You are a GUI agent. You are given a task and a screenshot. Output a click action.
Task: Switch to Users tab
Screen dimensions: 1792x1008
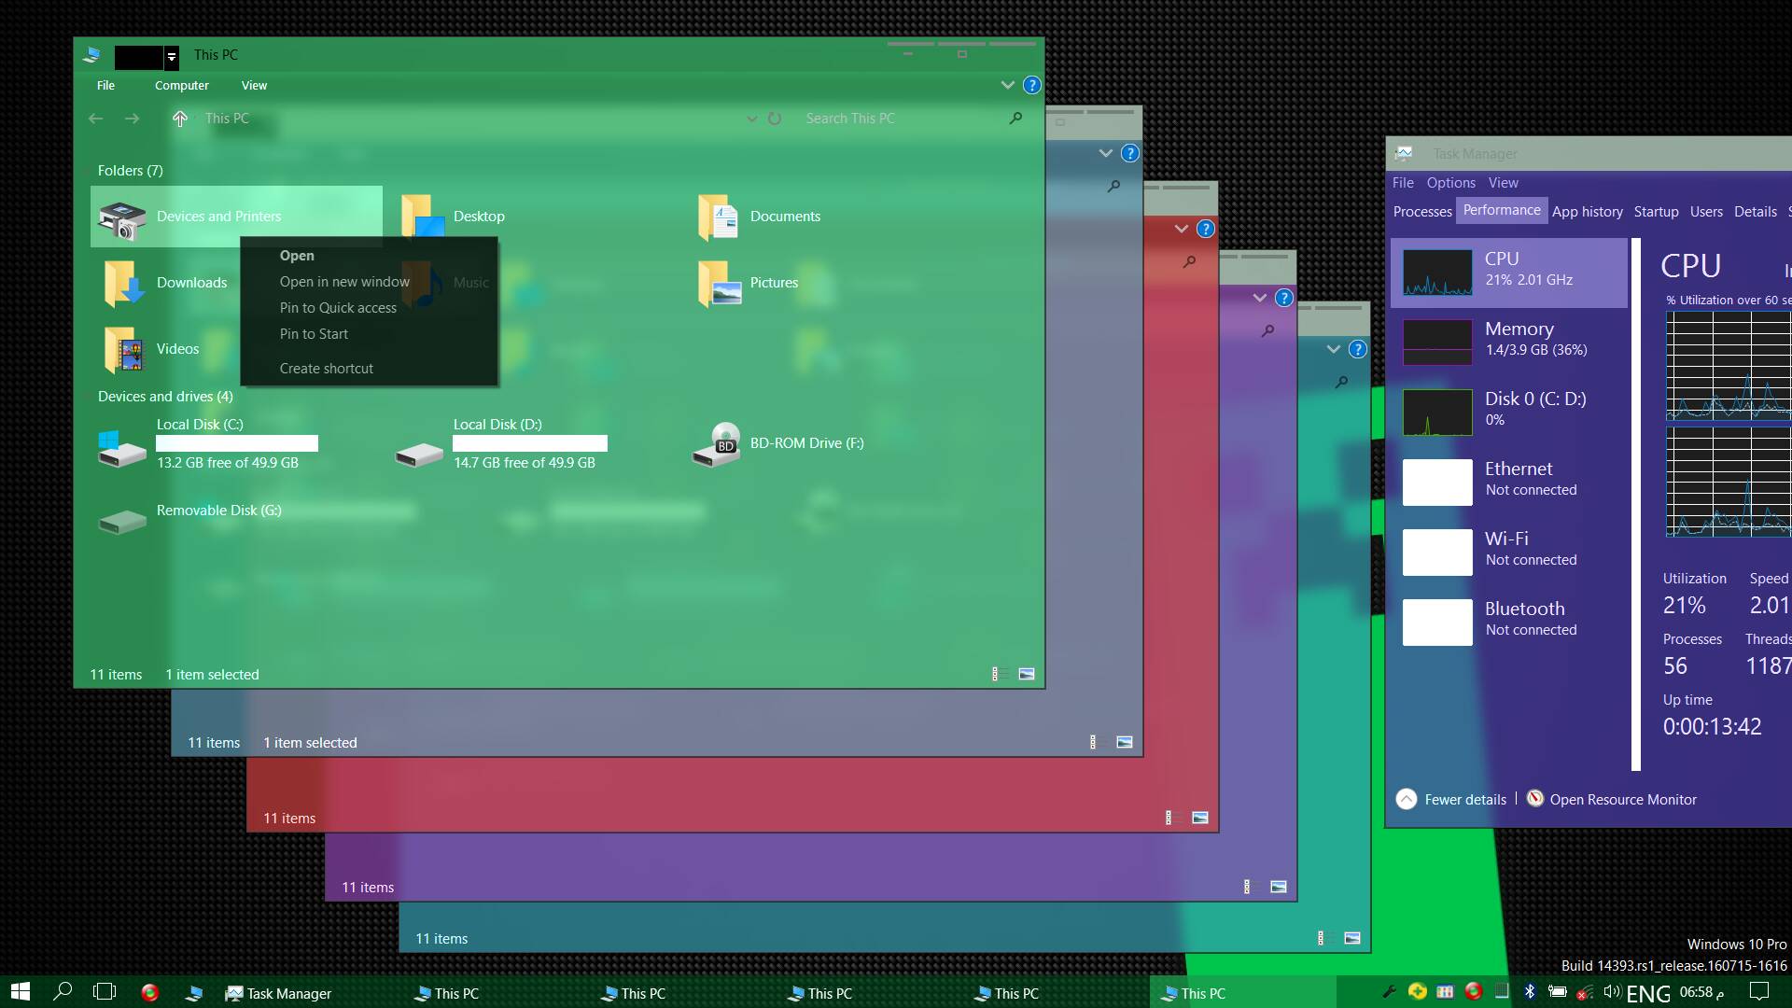click(1706, 212)
